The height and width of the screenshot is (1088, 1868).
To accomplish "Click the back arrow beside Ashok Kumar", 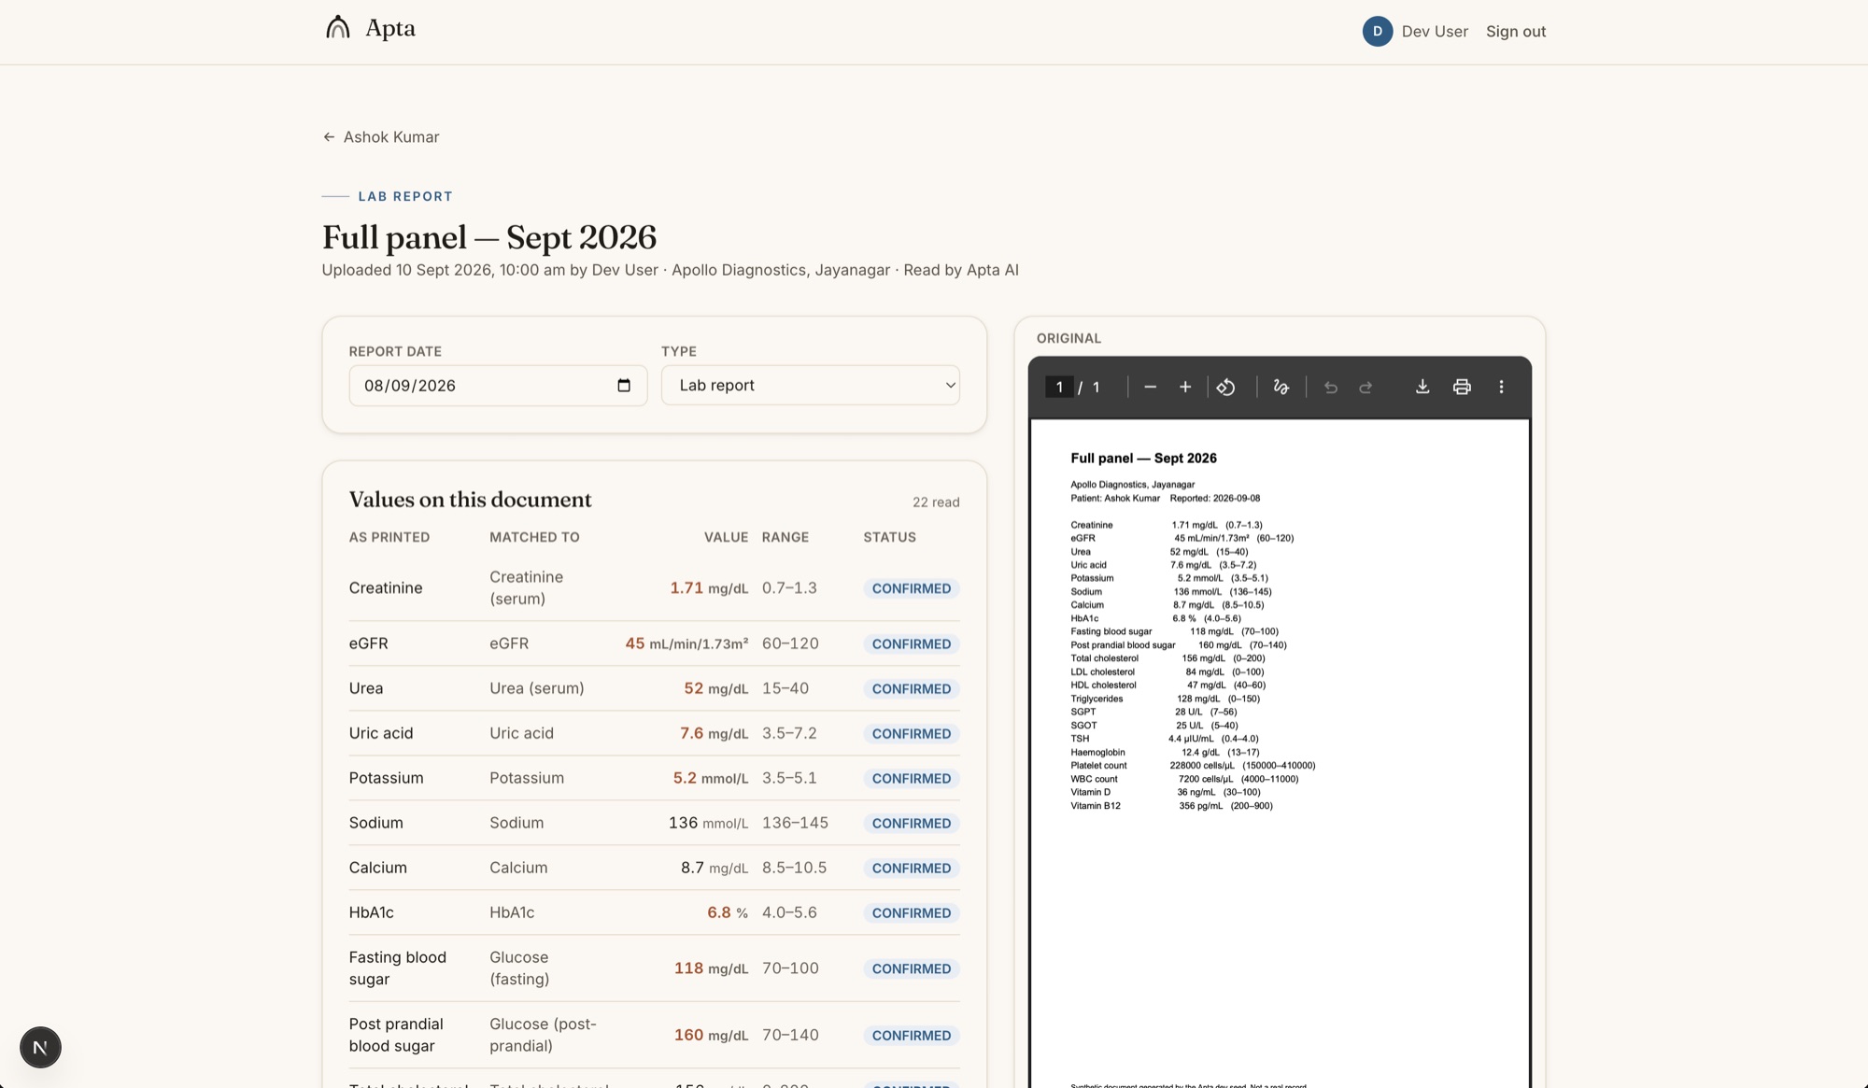I will point(329,137).
